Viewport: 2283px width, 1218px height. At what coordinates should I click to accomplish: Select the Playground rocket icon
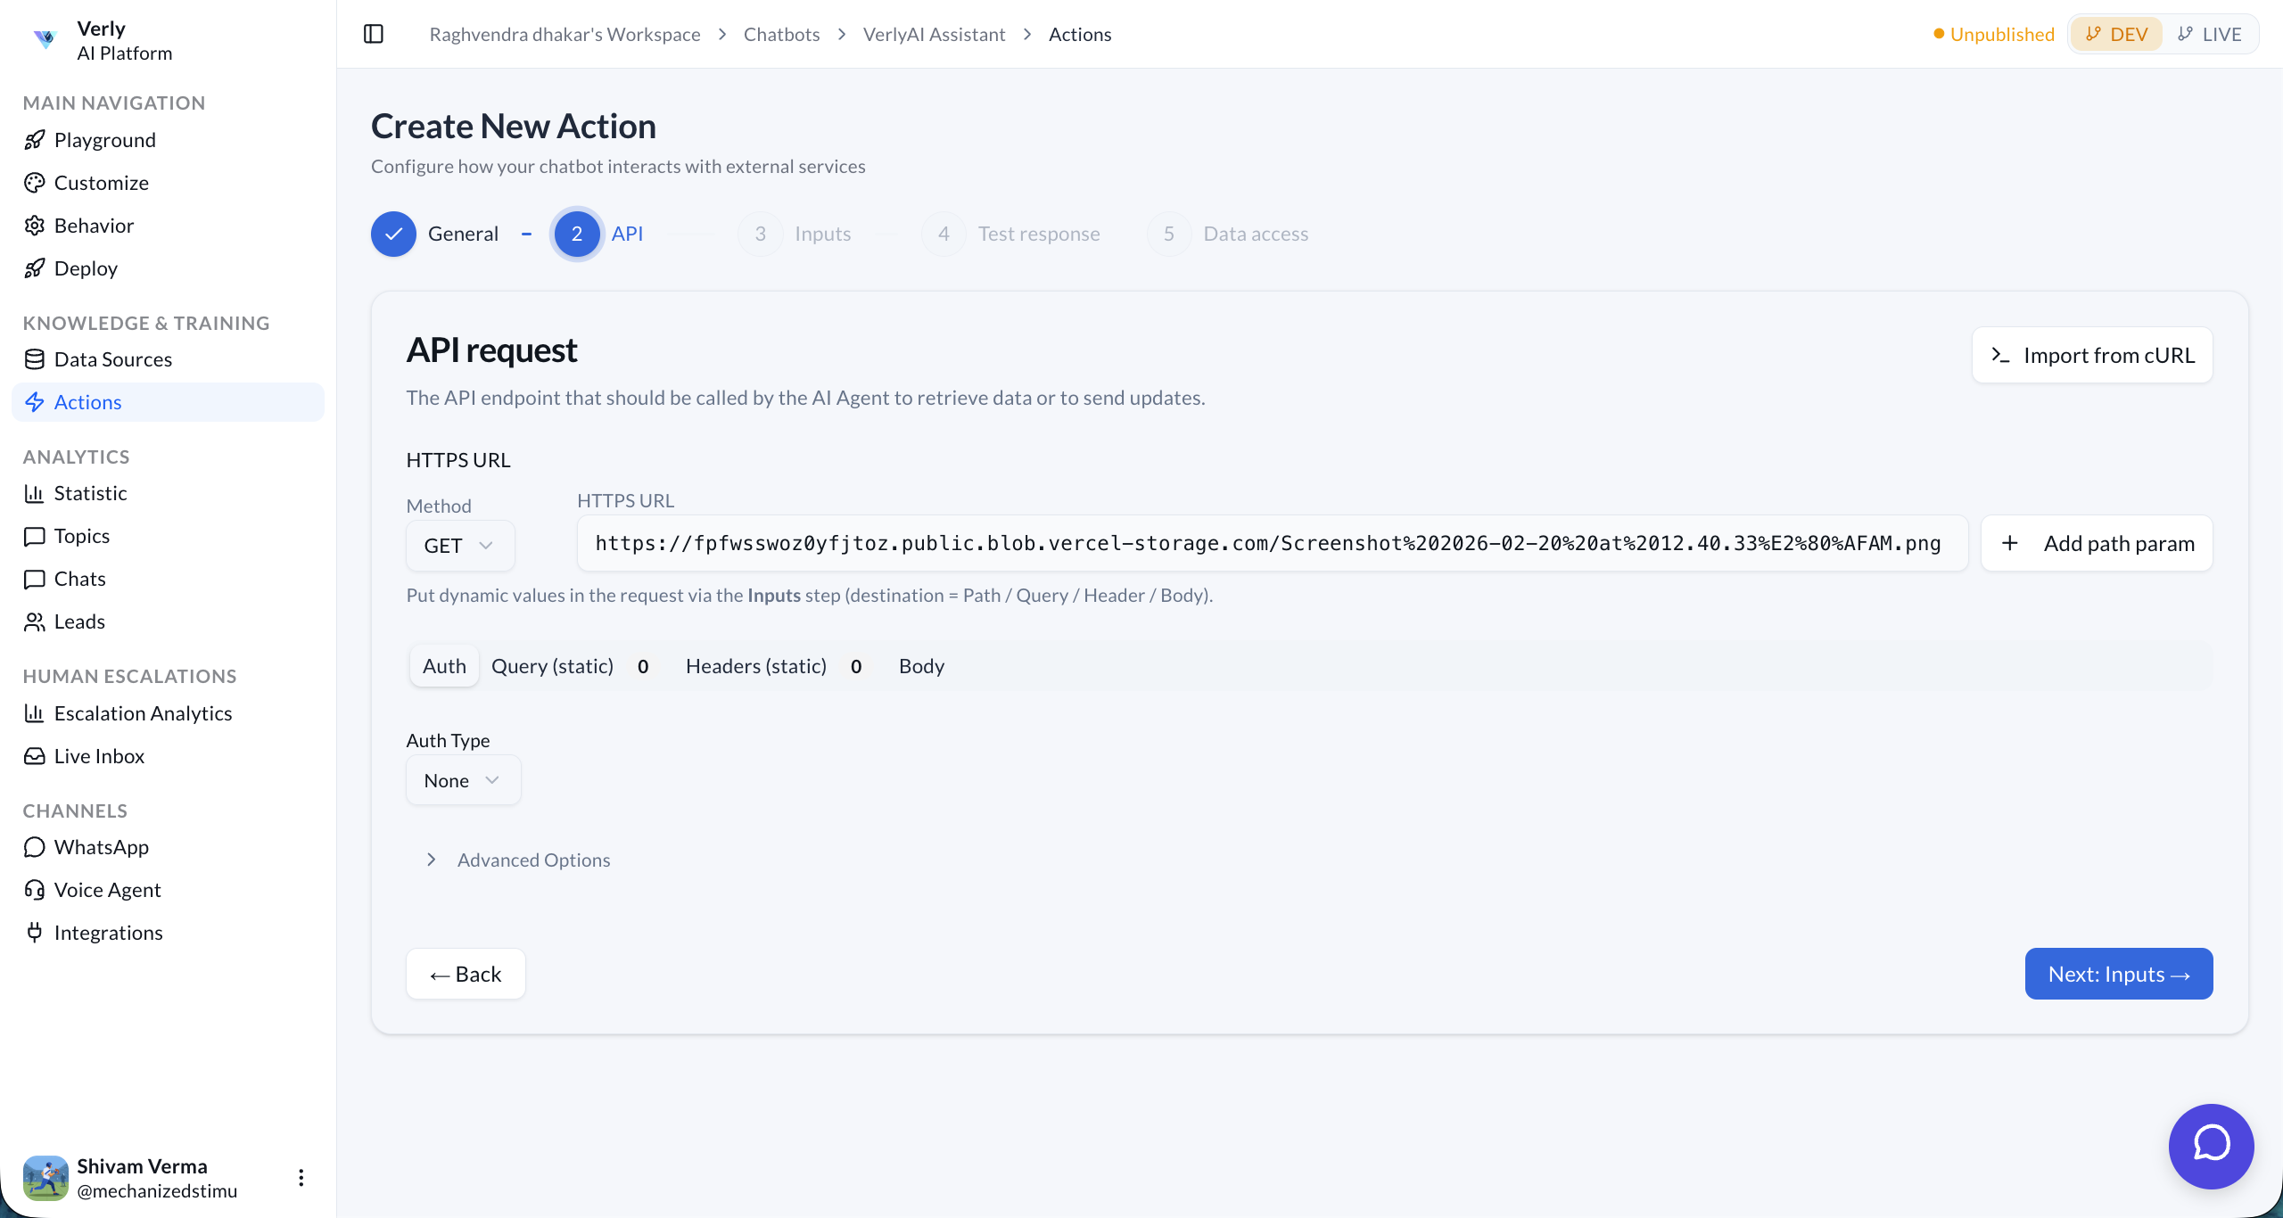pos(35,139)
